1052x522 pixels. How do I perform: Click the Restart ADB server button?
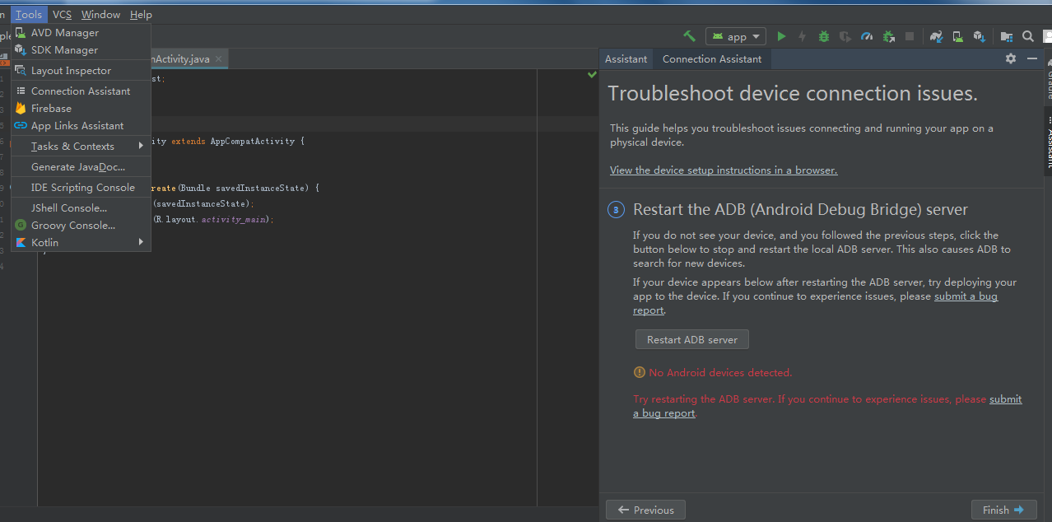click(692, 340)
